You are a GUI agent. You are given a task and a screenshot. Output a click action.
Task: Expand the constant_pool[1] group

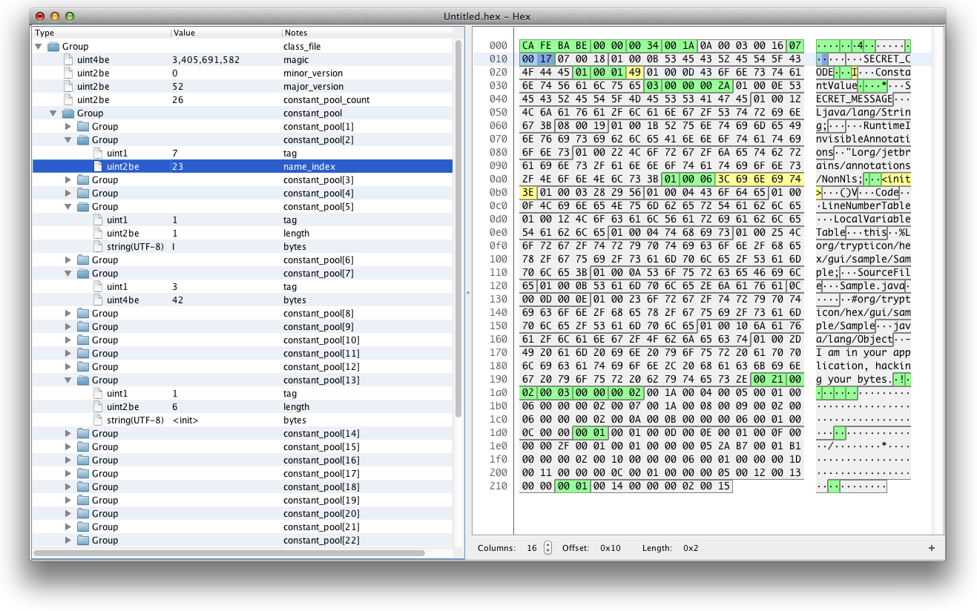click(x=67, y=126)
